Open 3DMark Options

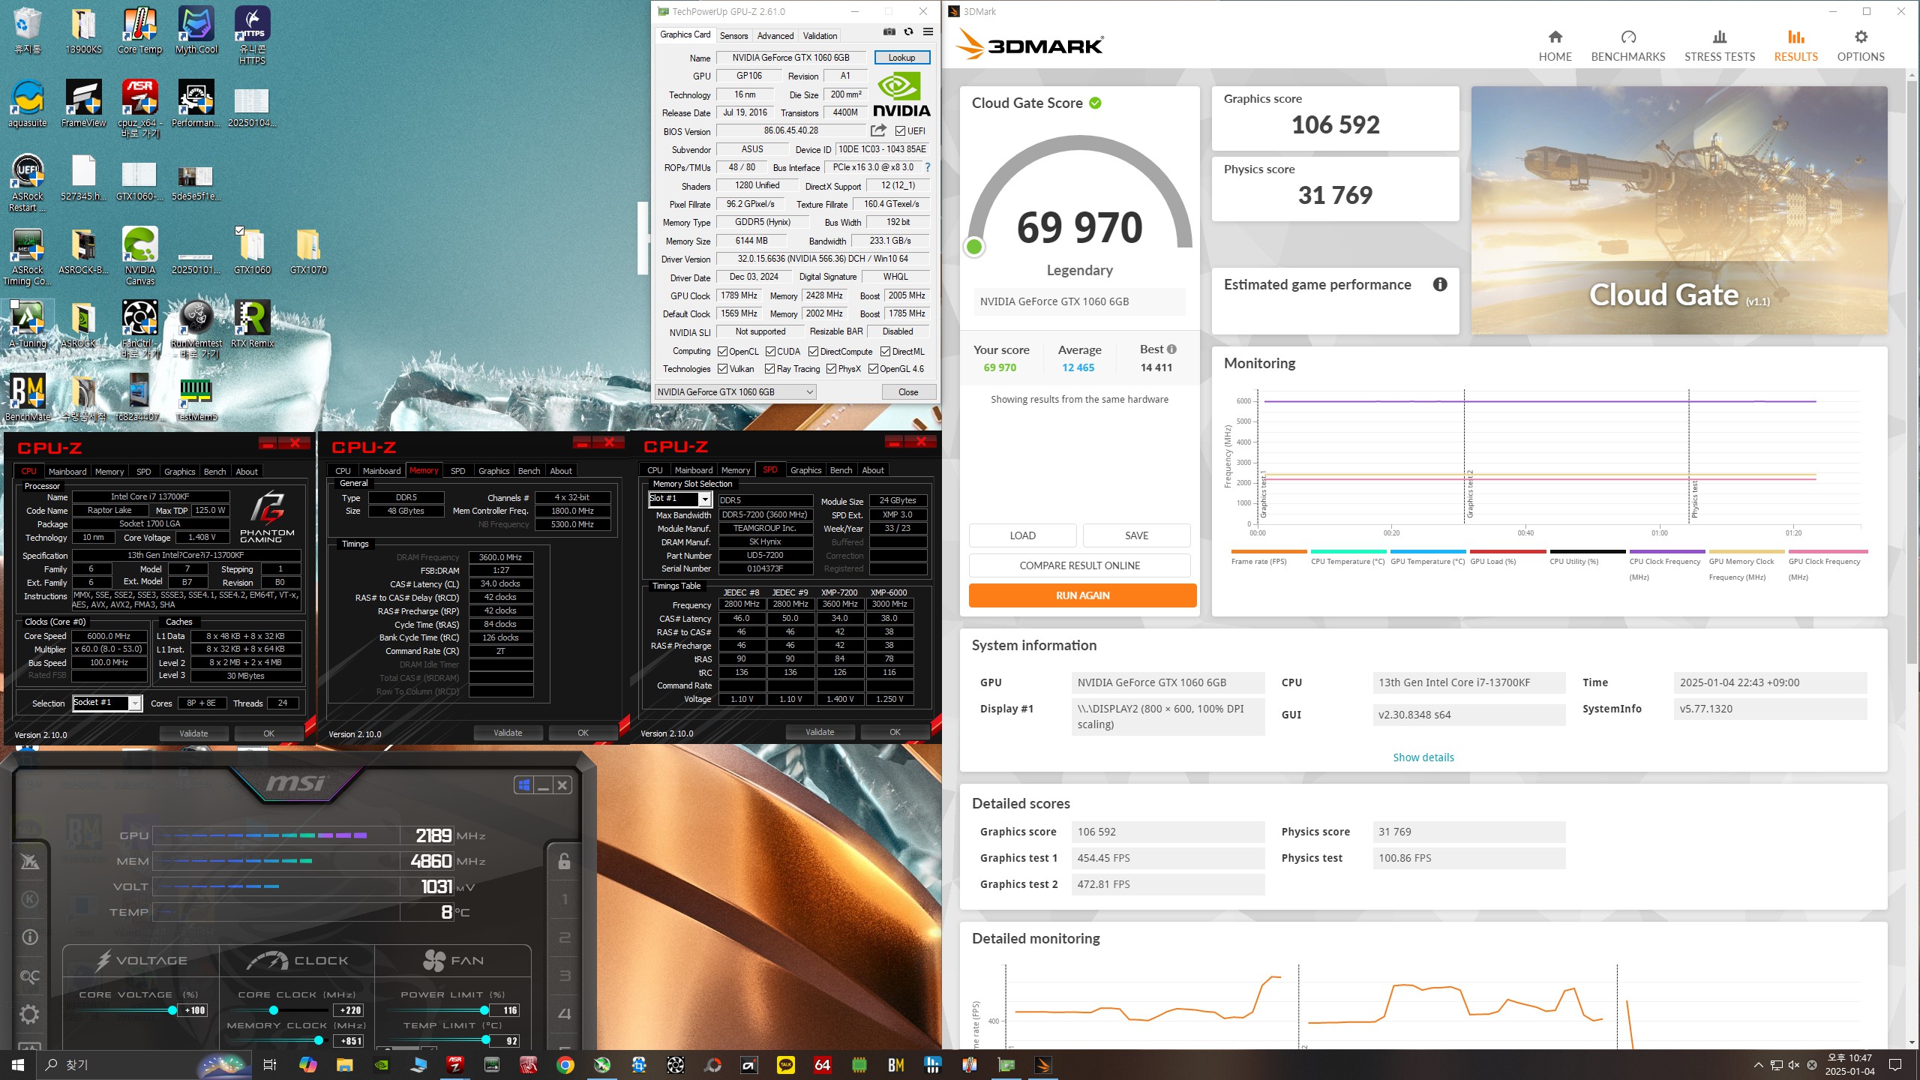(1860, 46)
